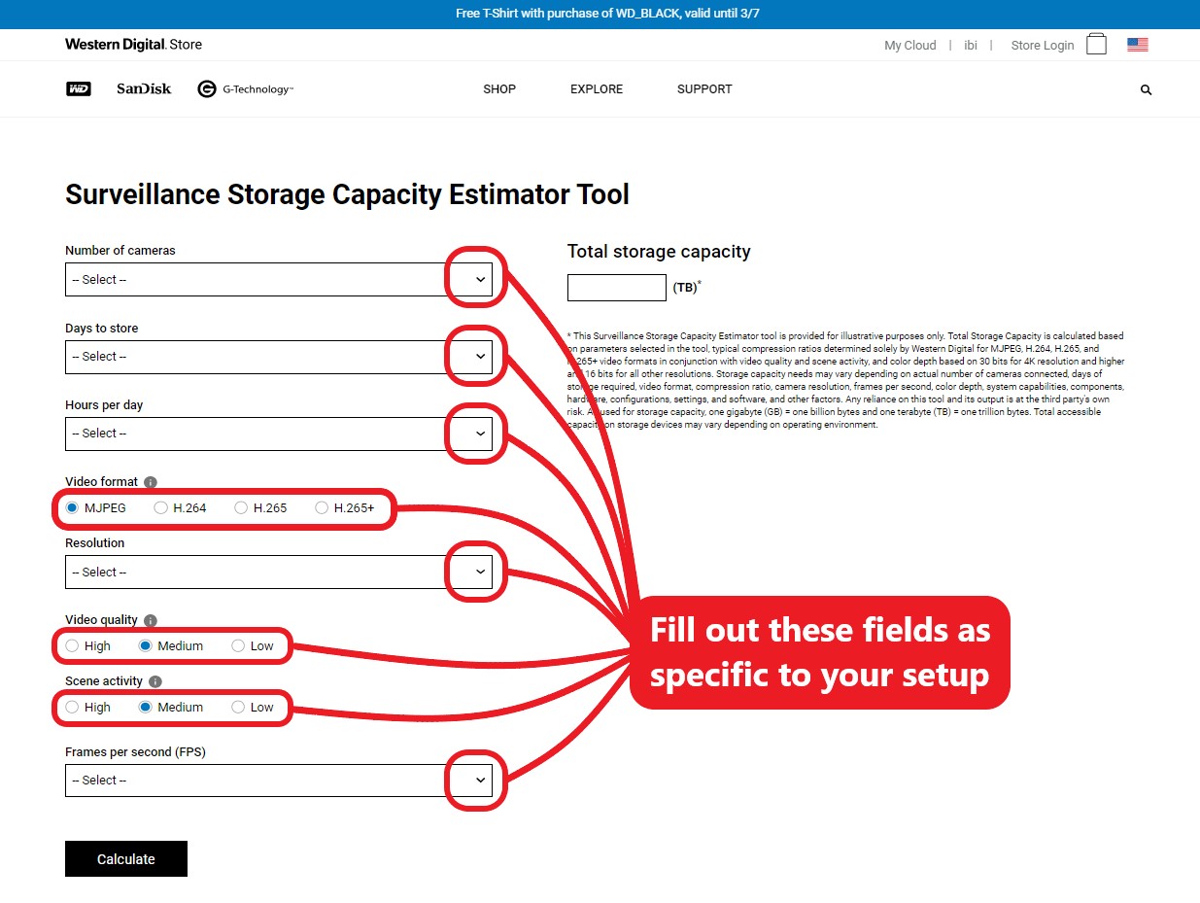
Task: Click the Video quality info icon
Action: (x=150, y=620)
